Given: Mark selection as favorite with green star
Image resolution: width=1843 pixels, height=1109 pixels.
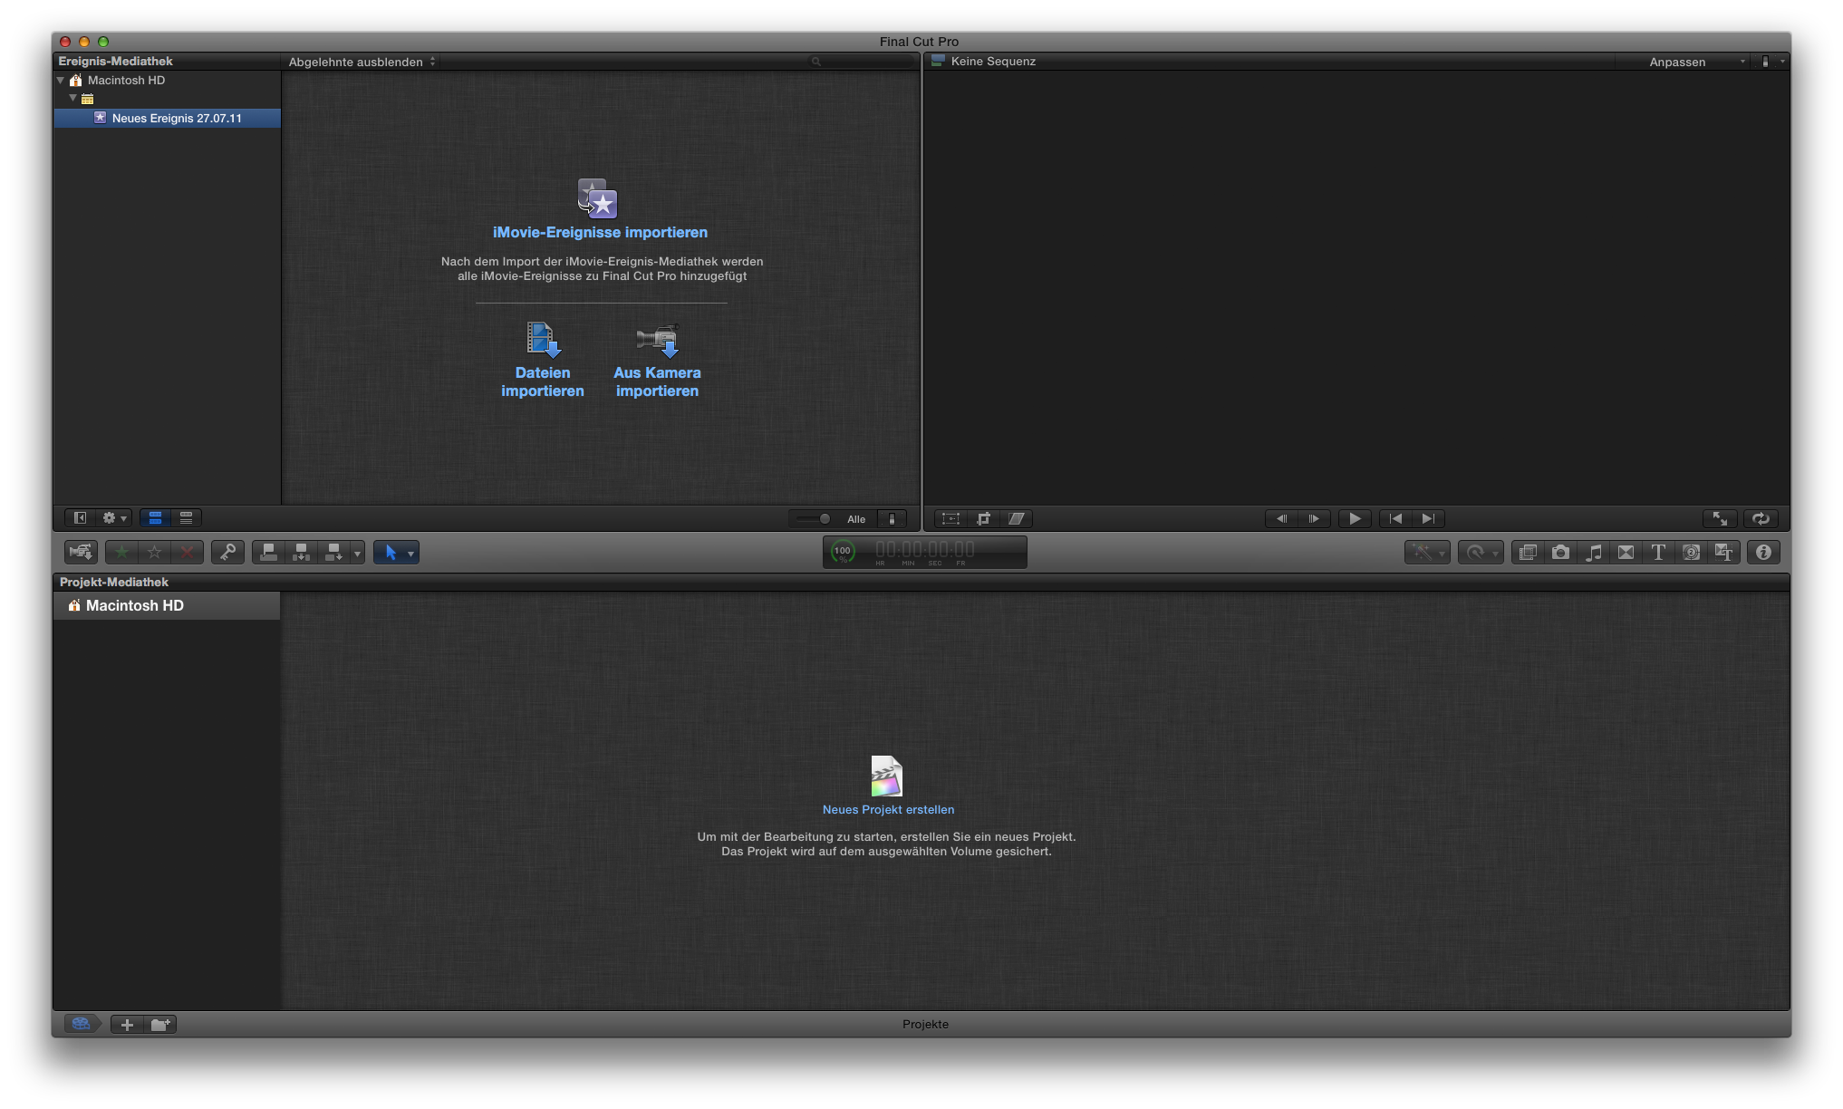Looking at the screenshot, I should pos(121,552).
